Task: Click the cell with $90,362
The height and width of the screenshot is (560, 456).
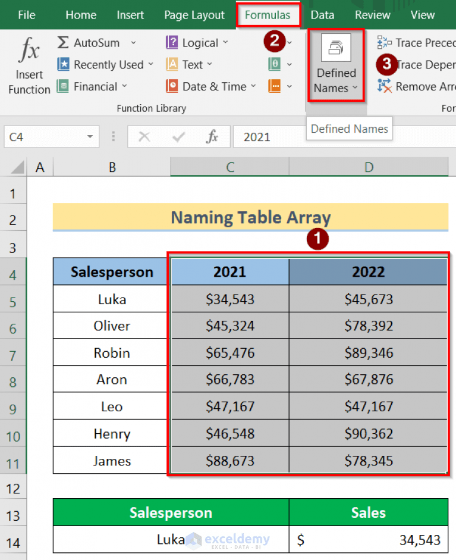Action: [369, 433]
